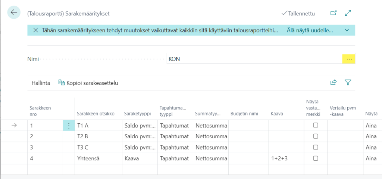Click Kopioi sarakeasettelu action

[88, 83]
